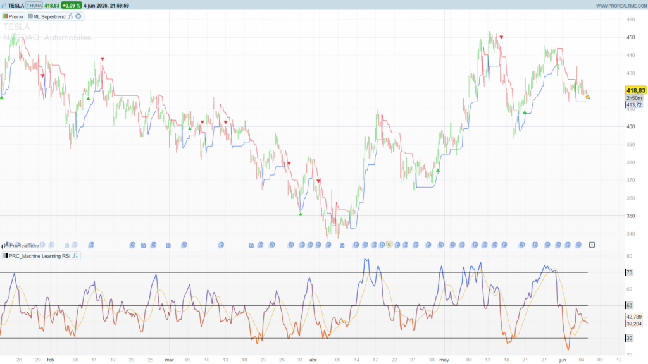648x364 pixels.
Task: Select the 30 oversold level label
Action: 630,338
